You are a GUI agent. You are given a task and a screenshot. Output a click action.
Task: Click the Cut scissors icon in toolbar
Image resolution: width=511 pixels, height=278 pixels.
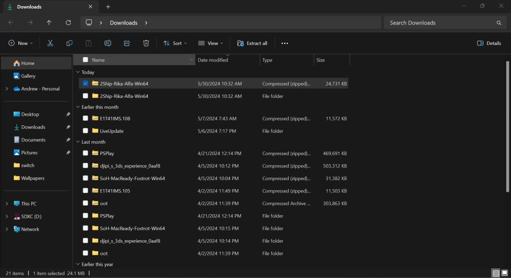pos(50,43)
